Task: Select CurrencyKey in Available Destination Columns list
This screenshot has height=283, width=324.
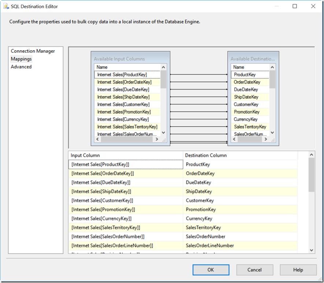Action: (x=250, y=120)
